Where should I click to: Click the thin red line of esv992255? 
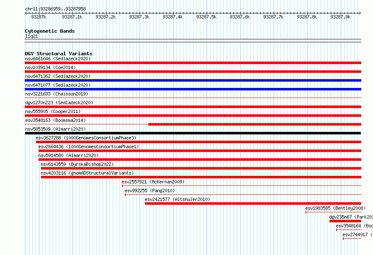point(243,194)
